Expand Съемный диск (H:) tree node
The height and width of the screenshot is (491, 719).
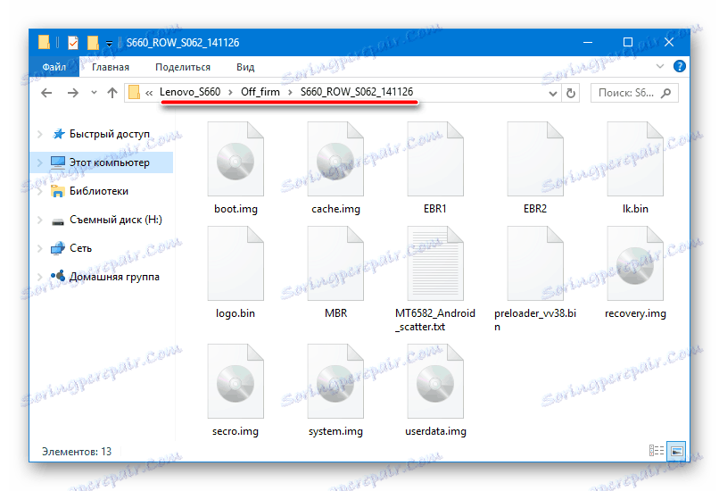click(40, 220)
